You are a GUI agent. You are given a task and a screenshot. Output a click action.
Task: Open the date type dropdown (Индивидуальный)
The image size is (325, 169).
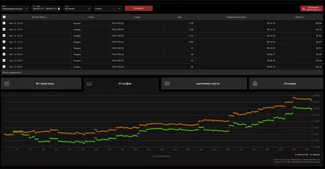pos(15,8)
